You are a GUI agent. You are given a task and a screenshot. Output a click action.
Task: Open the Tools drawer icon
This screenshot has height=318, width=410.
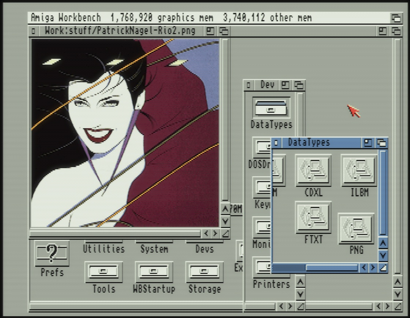[x=104, y=272]
